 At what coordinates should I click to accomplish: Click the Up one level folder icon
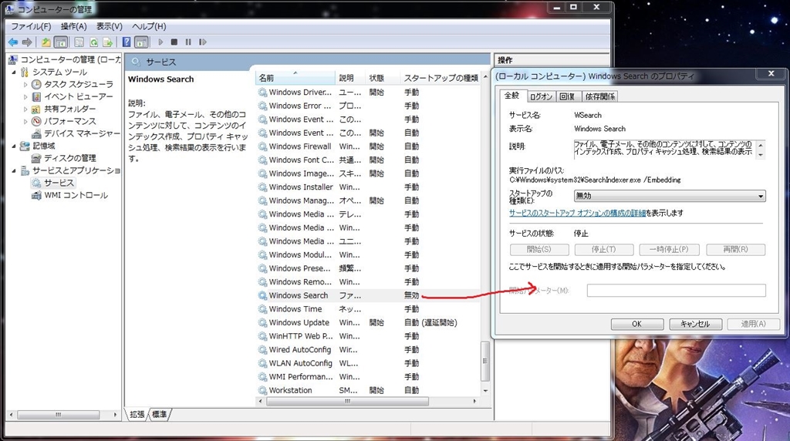tap(46, 42)
